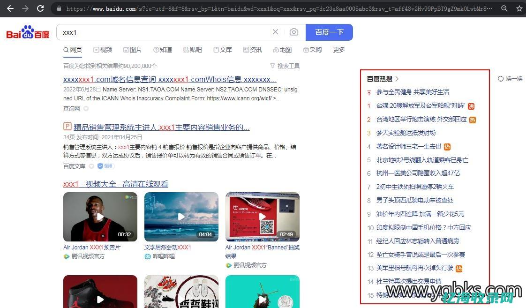Screen dimensions: 526x308
Task: Open the xxx1 视频大全 link
Action: [115, 184]
